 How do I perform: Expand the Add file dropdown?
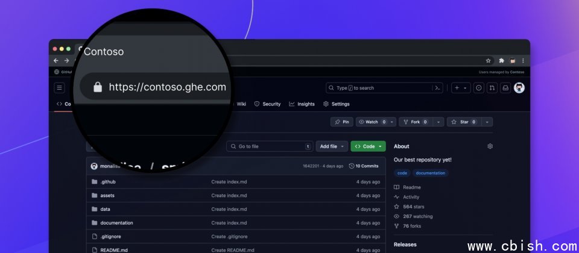tap(332, 146)
